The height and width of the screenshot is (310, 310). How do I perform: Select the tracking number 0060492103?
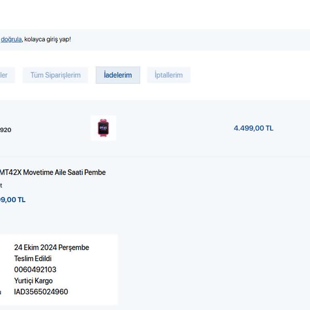click(35, 270)
